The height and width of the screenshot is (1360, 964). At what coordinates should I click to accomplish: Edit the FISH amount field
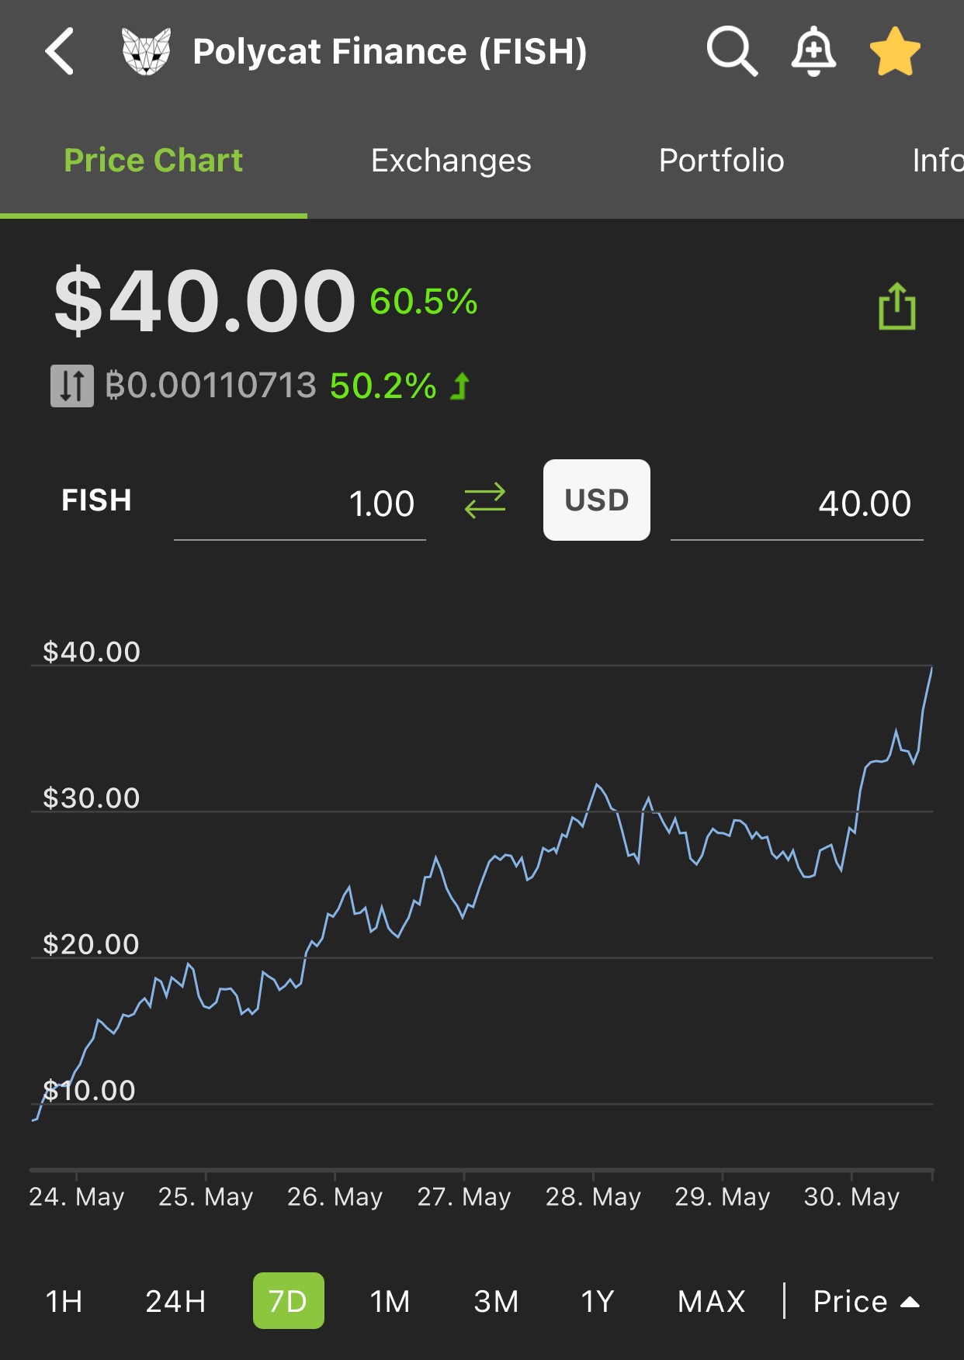click(300, 504)
